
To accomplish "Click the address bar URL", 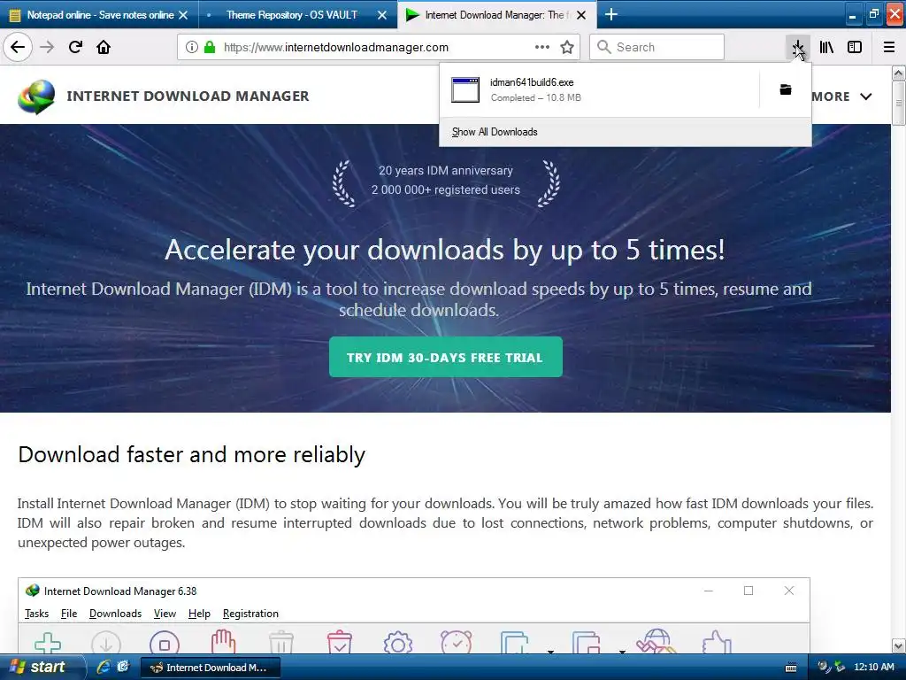I will [x=336, y=47].
